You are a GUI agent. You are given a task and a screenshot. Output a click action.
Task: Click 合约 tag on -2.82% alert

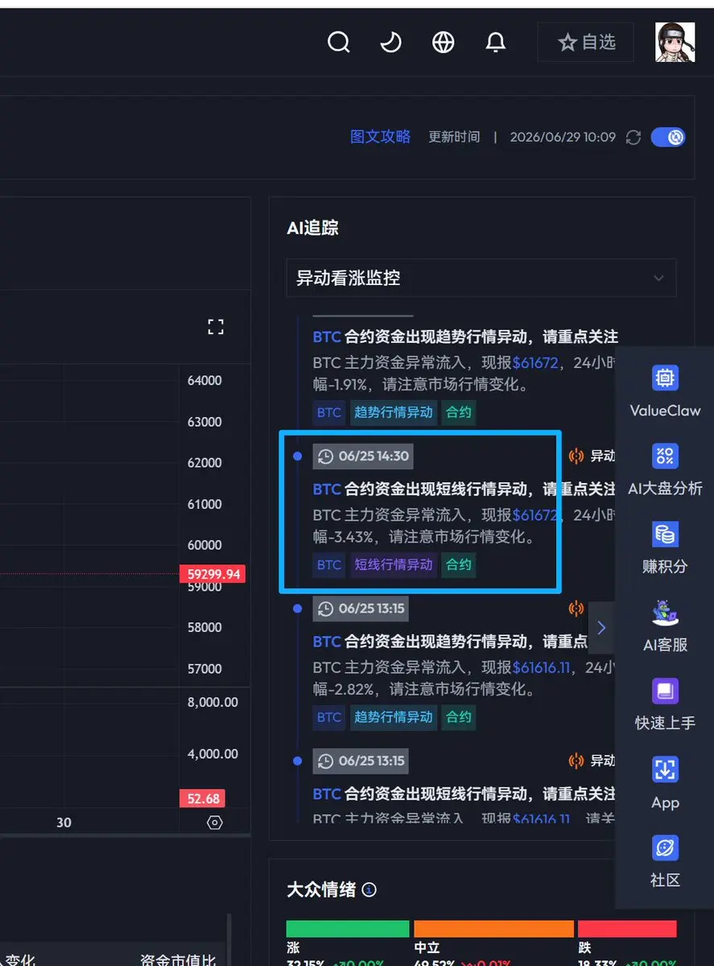(x=459, y=717)
